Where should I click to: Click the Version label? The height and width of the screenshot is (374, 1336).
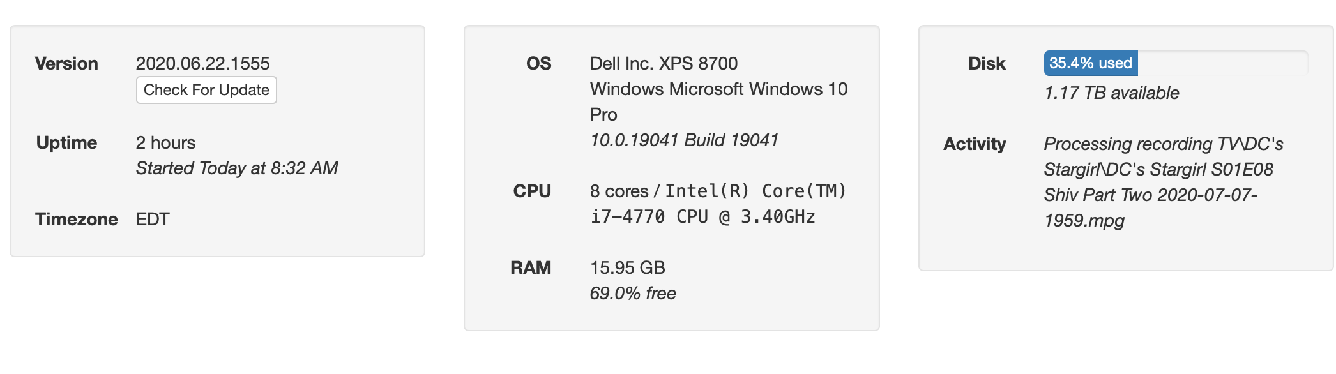point(66,63)
